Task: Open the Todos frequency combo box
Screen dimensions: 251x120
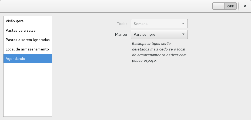Action: pos(159,24)
